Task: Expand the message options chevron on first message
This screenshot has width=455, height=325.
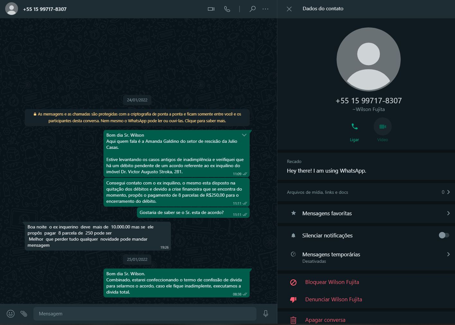Action: tap(244, 135)
